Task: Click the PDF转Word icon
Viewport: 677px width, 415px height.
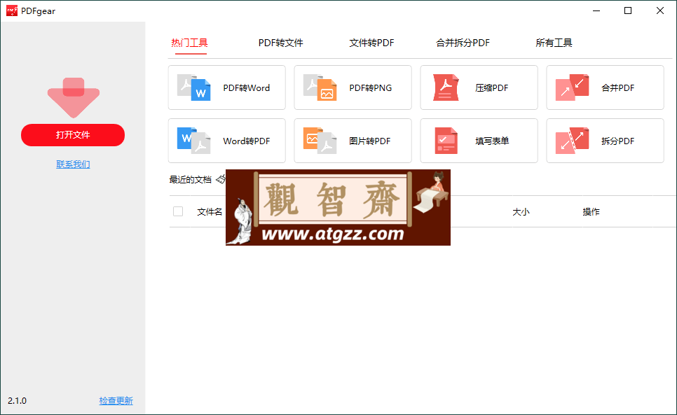Action: (193, 87)
